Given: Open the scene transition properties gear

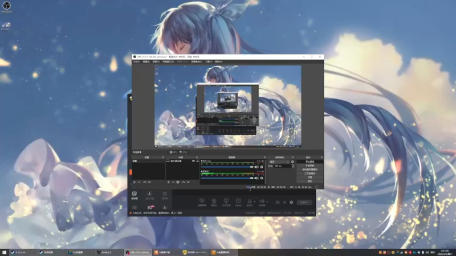Looking at the screenshot, I should pos(292,162).
